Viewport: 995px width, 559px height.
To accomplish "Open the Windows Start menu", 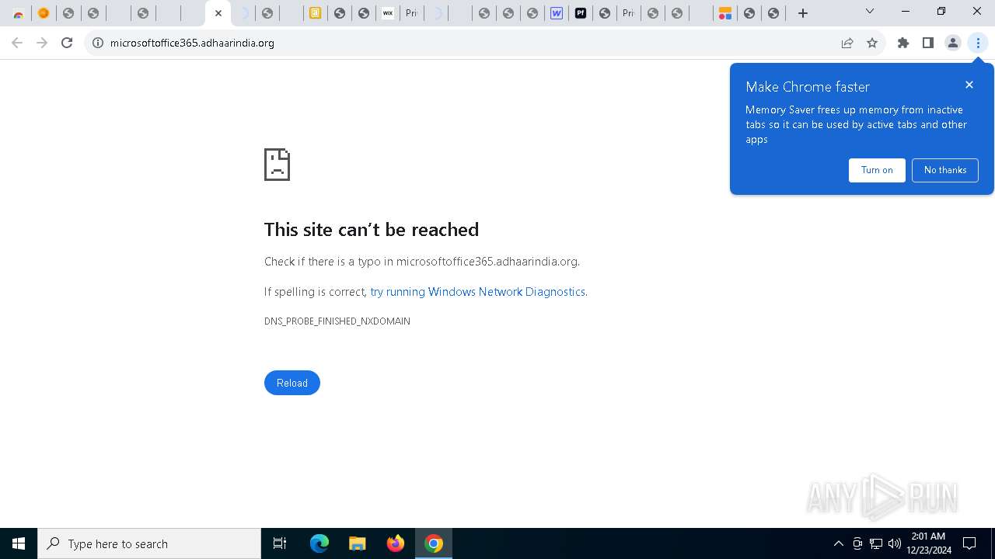I will click(19, 543).
